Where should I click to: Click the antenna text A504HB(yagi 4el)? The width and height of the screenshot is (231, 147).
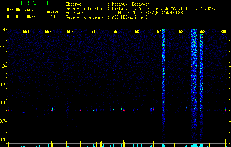tap(130, 17)
